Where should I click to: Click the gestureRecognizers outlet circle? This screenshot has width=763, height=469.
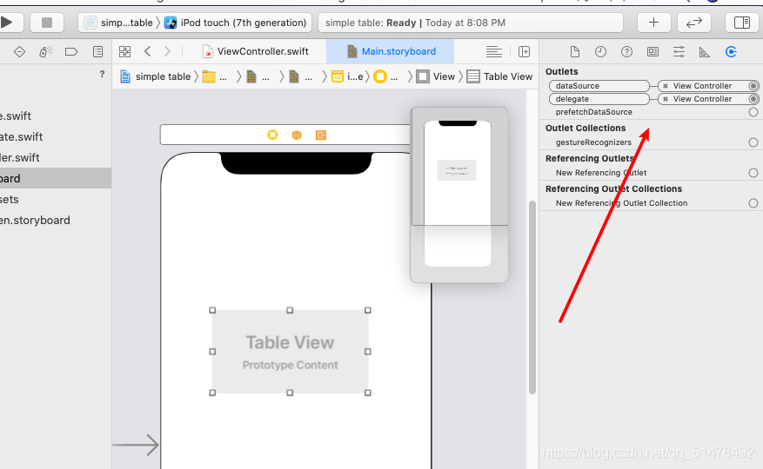(753, 142)
